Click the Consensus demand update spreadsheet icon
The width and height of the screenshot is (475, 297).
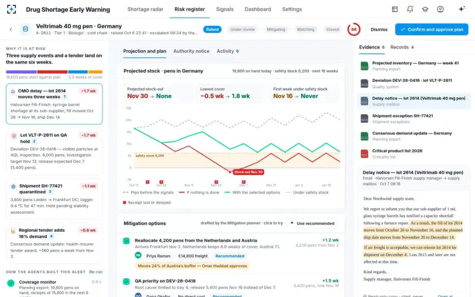(x=365, y=136)
